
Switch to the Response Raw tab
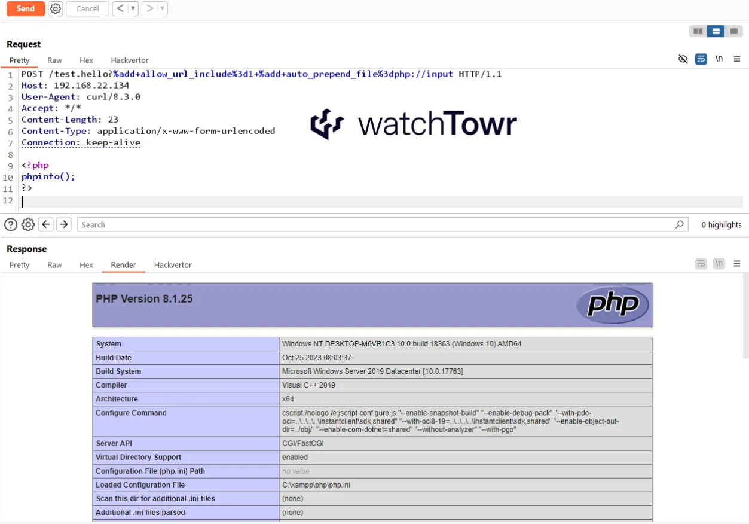pos(54,265)
